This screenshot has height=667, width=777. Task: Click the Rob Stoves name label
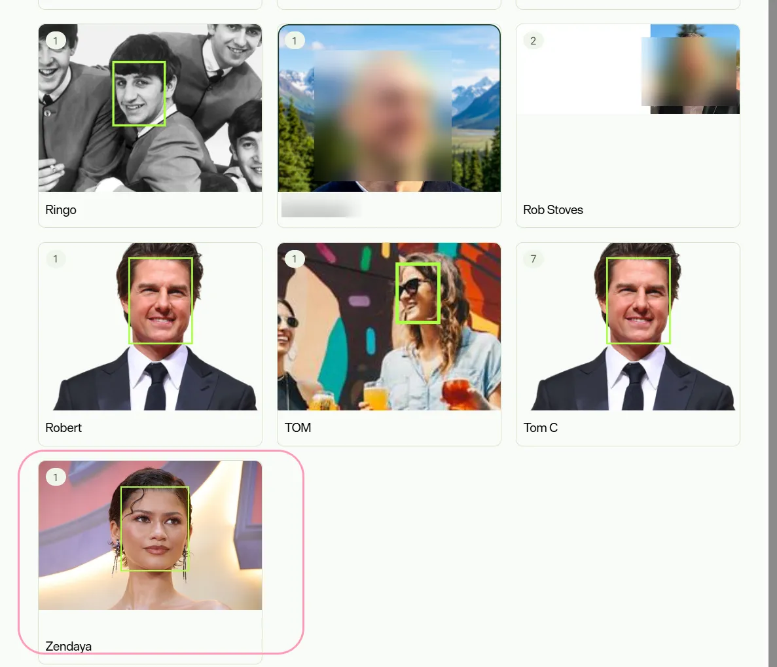click(553, 209)
